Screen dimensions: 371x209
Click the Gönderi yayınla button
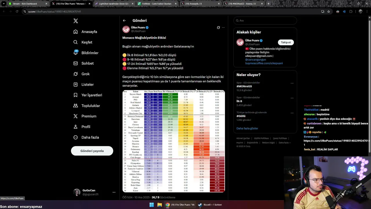pyautogui.click(x=92, y=151)
